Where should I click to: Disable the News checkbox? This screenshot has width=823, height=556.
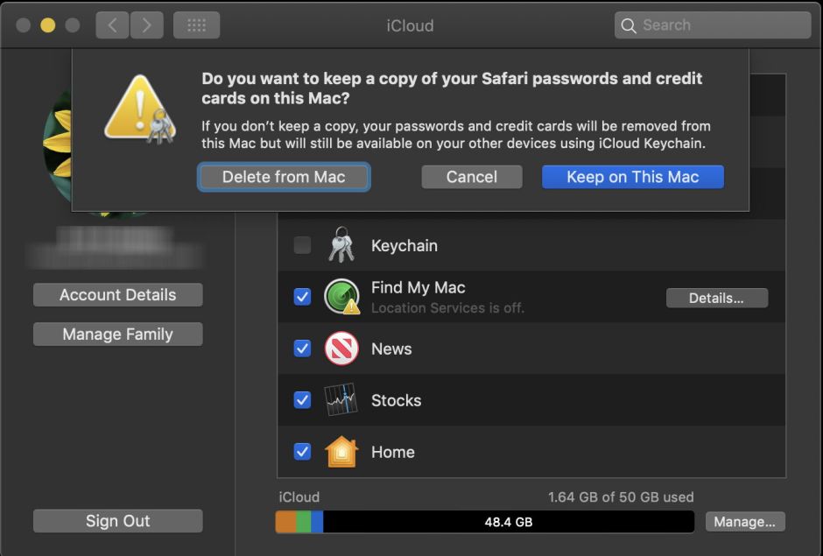pos(302,348)
